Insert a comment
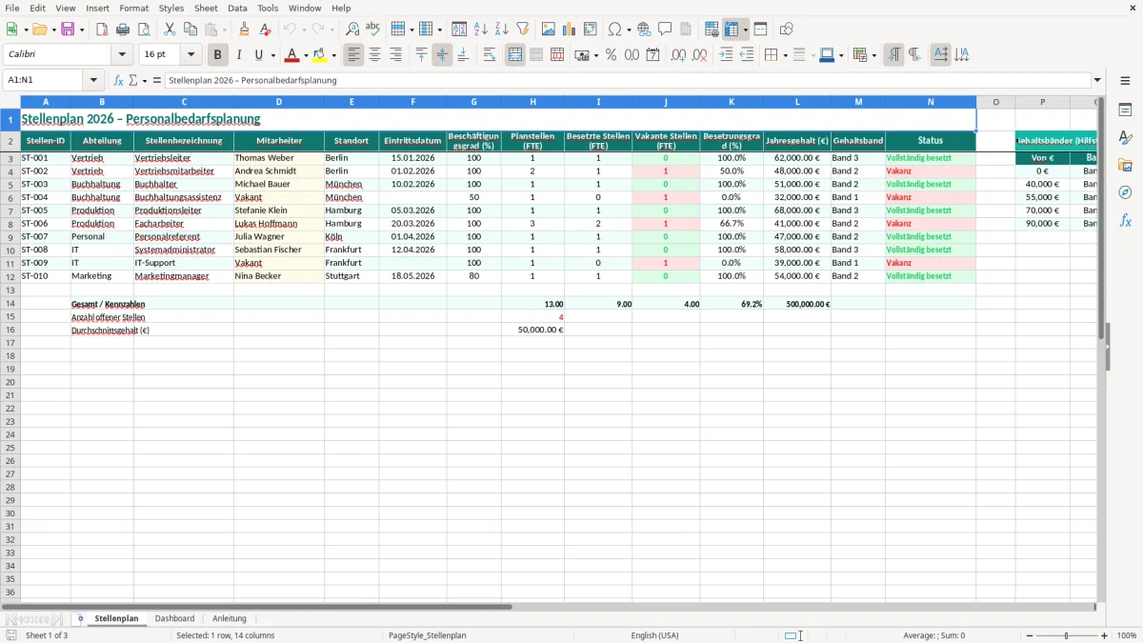Viewport: 1143px width, 643px height. (x=665, y=30)
